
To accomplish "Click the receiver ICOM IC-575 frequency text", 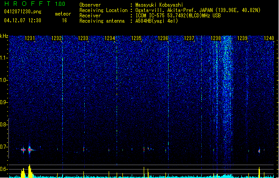I will [x=178, y=16].
